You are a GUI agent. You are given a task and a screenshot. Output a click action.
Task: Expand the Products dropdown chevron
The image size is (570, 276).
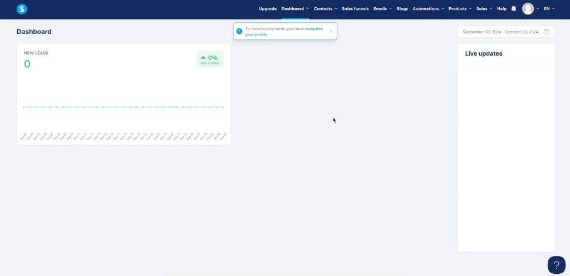[470, 9]
